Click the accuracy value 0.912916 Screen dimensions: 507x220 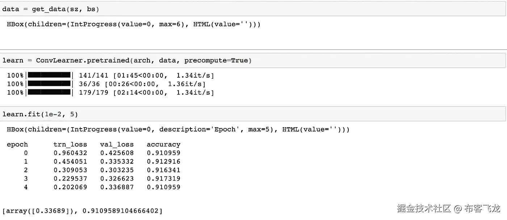163,161
